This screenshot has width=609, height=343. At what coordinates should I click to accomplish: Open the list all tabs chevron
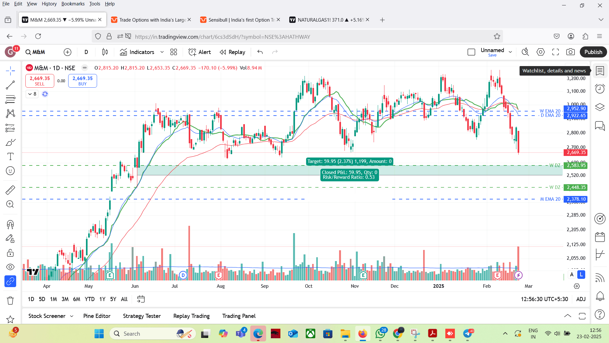[601, 20]
